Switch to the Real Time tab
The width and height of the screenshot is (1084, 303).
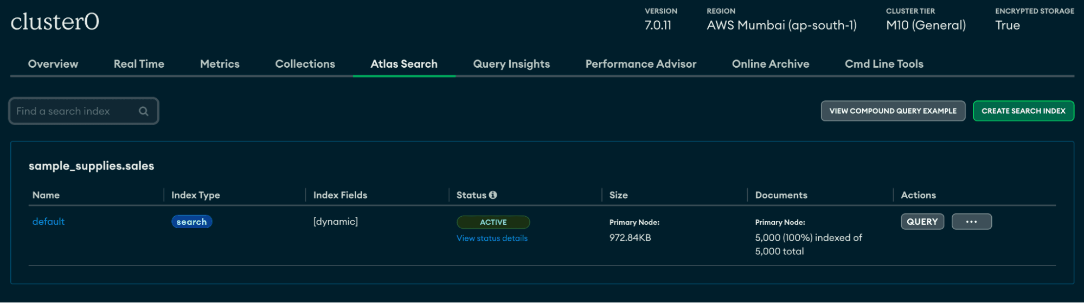(139, 64)
